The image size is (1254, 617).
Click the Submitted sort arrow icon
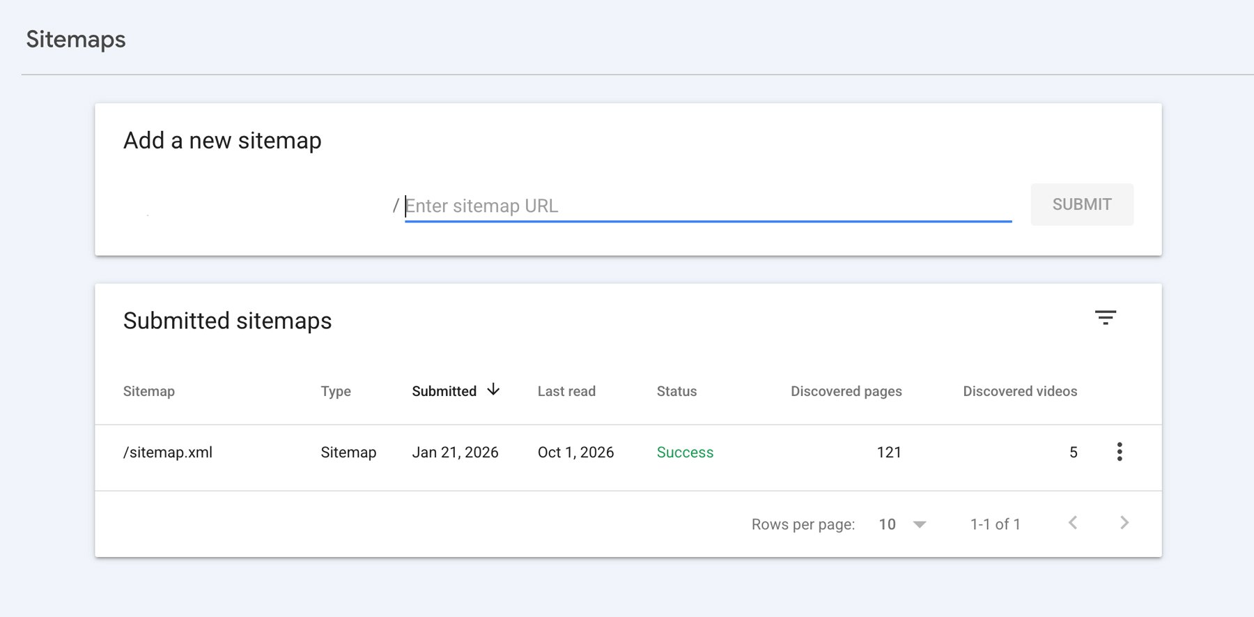(493, 390)
